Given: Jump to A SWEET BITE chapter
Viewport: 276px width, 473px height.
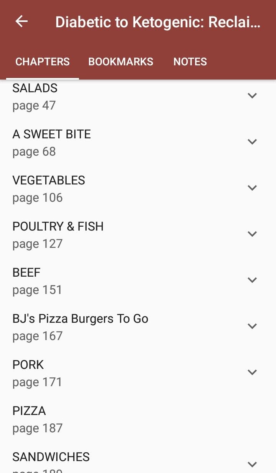Looking at the screenshot, I should (x=52, y=142).
